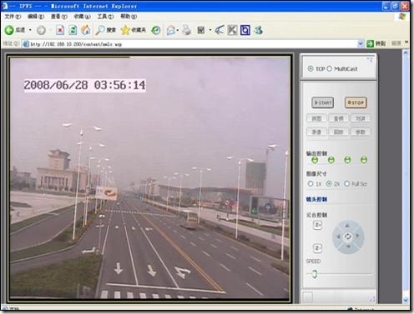Click the orange STOP button
This screenshot has width=414, height=314.
356,102
